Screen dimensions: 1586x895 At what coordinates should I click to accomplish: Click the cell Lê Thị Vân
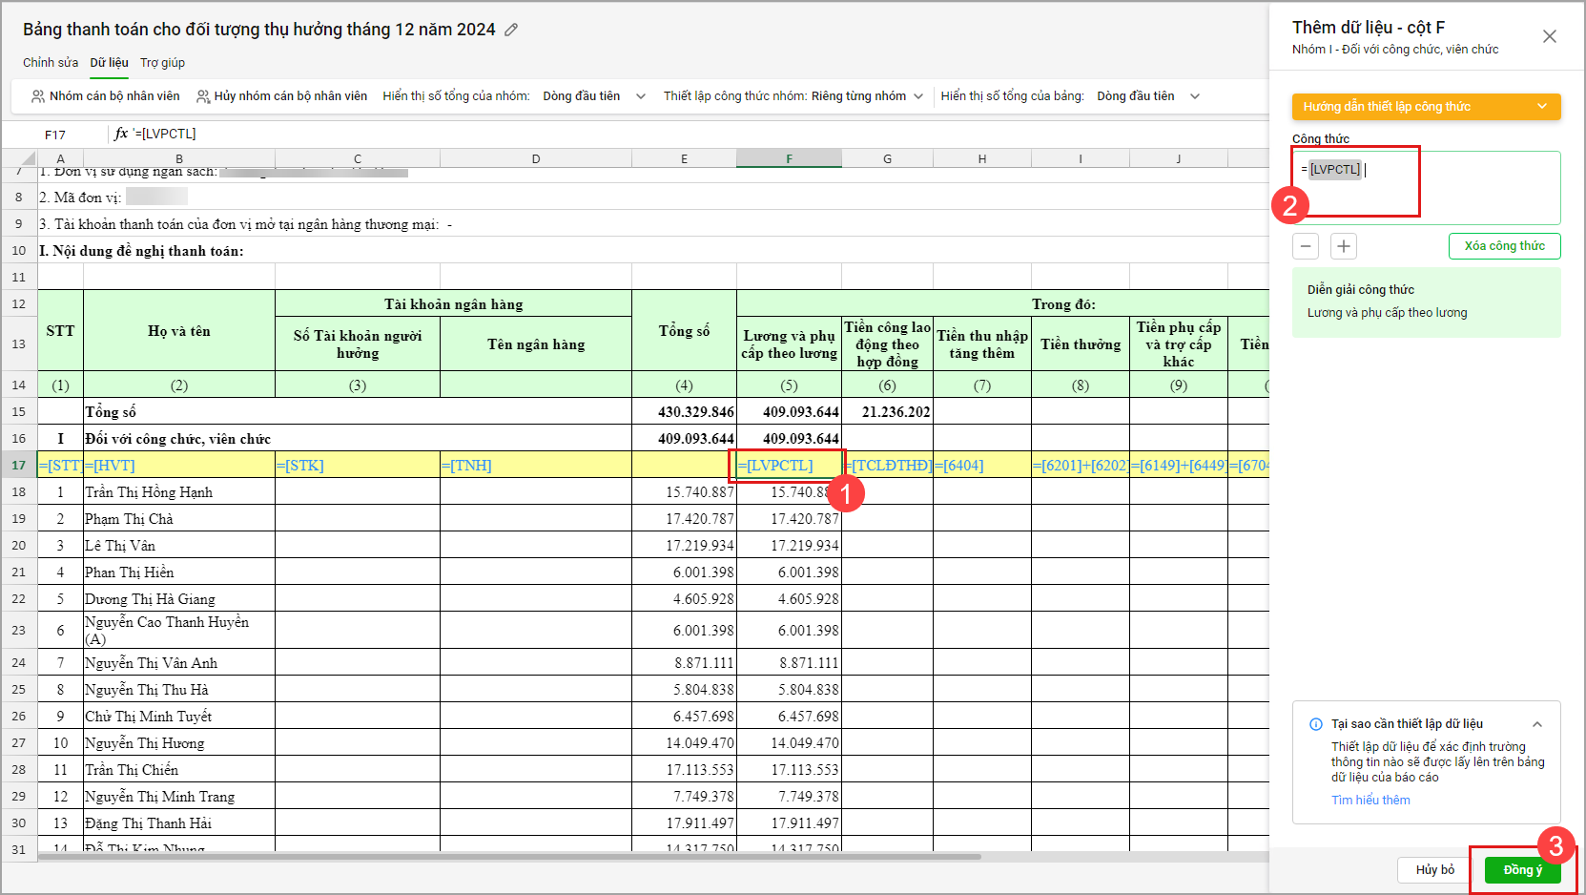pyautogui.click(x=179, y=546)
